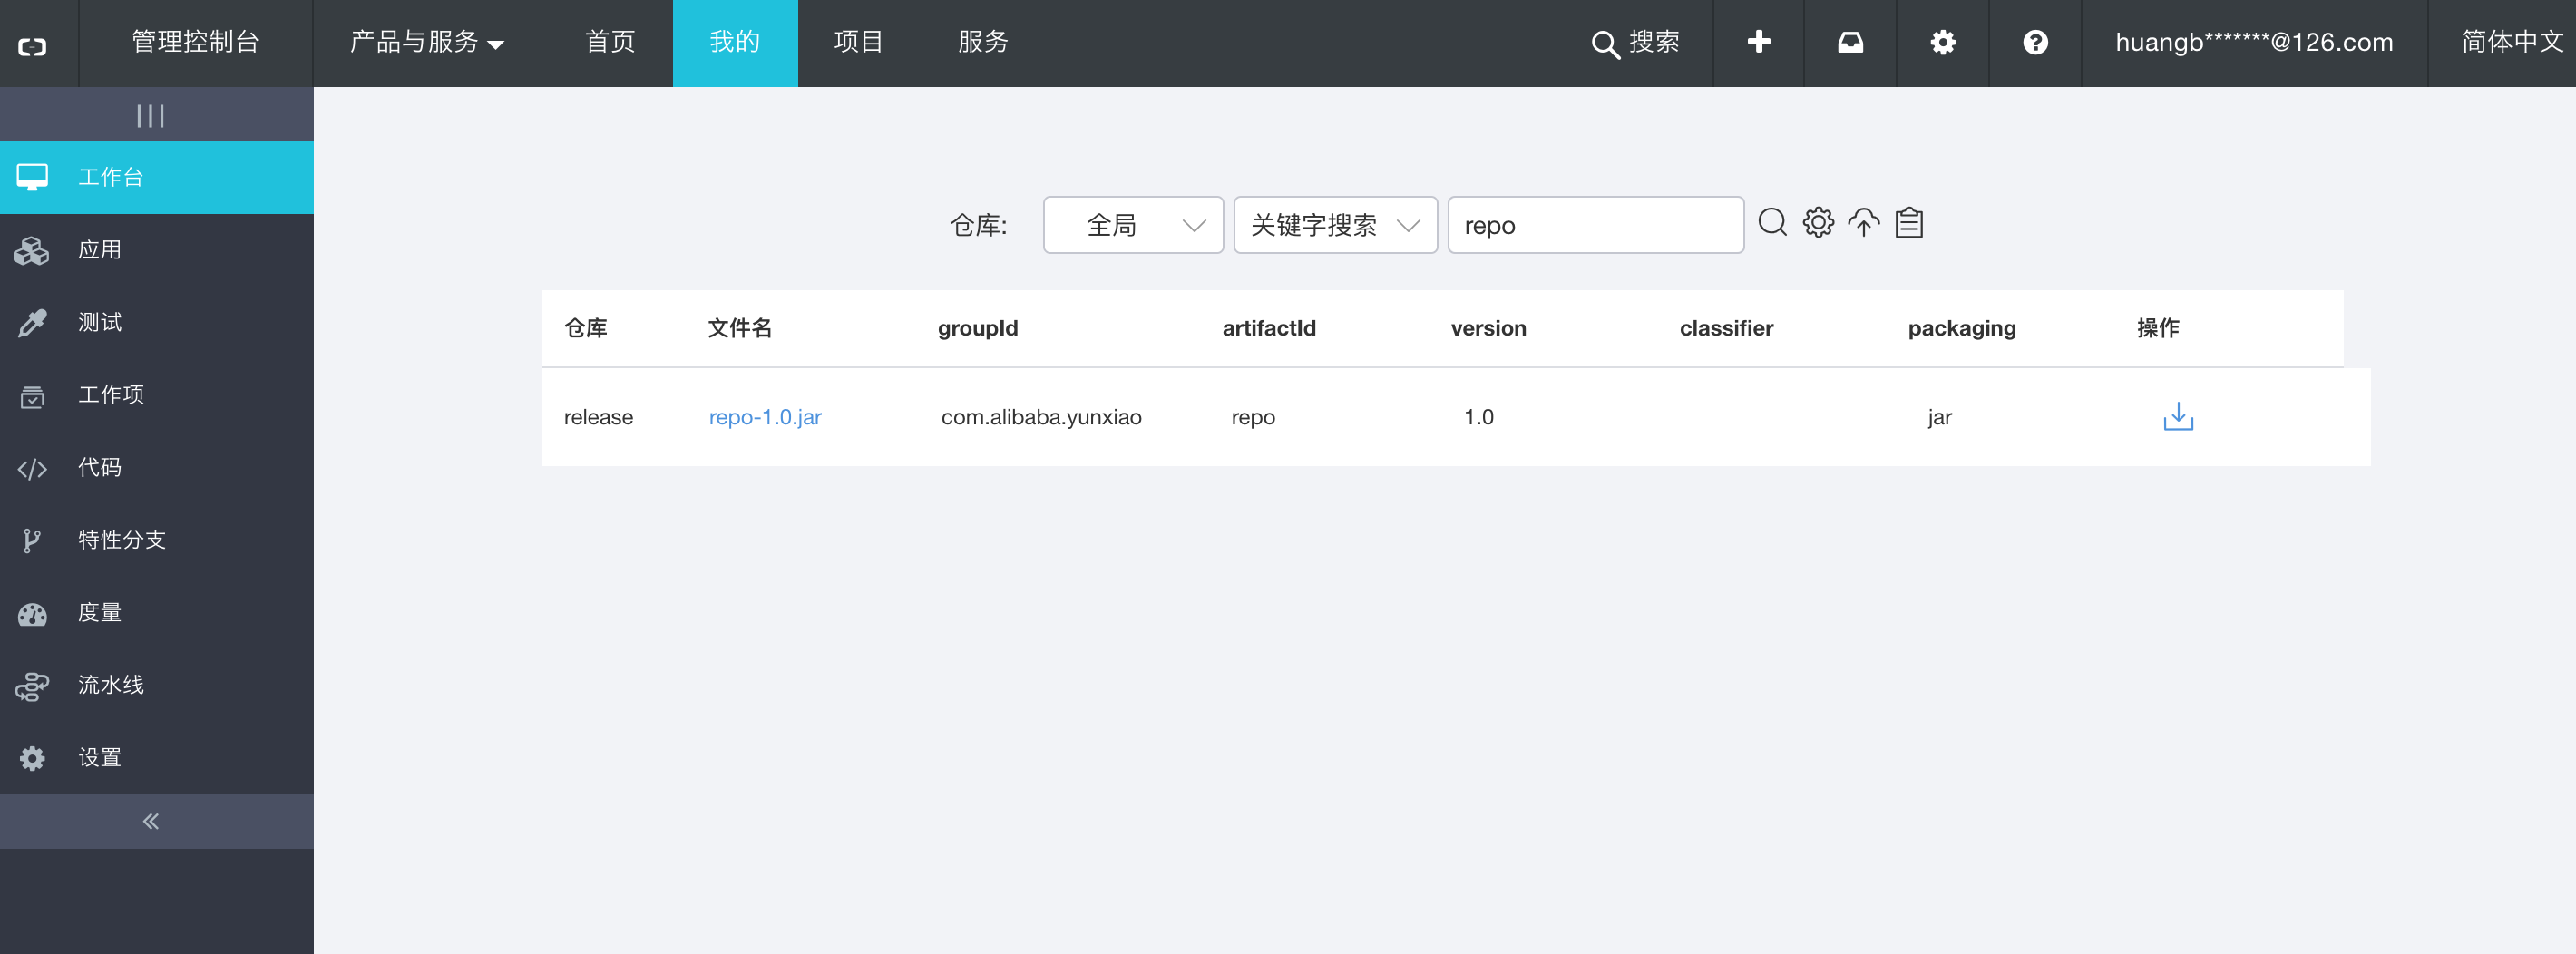2576x954 pixels.
Task: Click the 文件名 column header
Action: (740, 328)
